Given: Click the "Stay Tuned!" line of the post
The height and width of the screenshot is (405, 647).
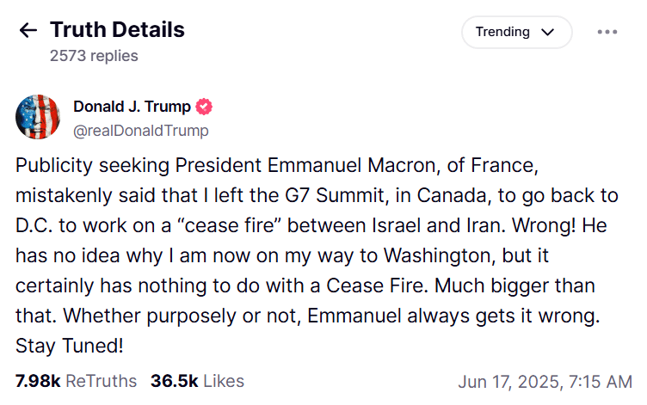Looking at the screenshot, I should tap(70, 347).
